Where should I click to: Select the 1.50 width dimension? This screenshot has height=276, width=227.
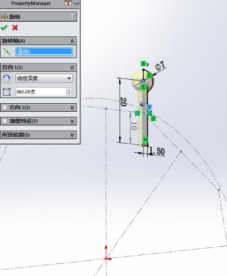[x=157, y=151]
